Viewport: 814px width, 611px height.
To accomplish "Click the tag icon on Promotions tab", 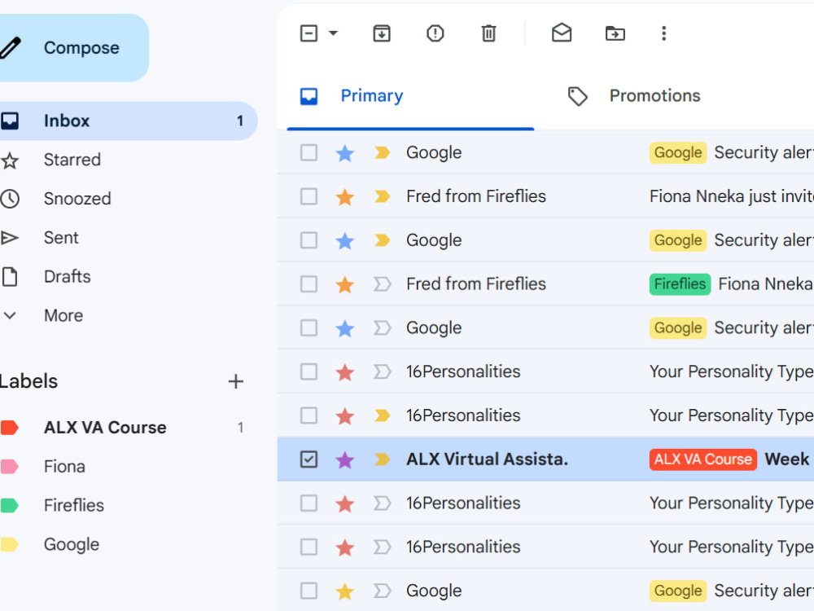I will tap(577, 96).
